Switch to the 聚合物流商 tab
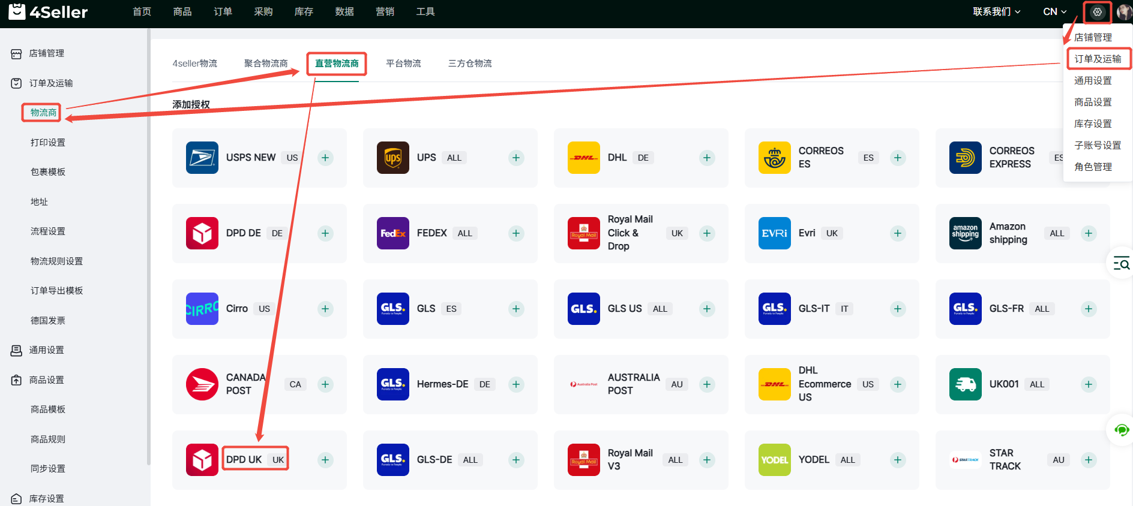Screen dimensions: 1133x506 coord(266,64)
